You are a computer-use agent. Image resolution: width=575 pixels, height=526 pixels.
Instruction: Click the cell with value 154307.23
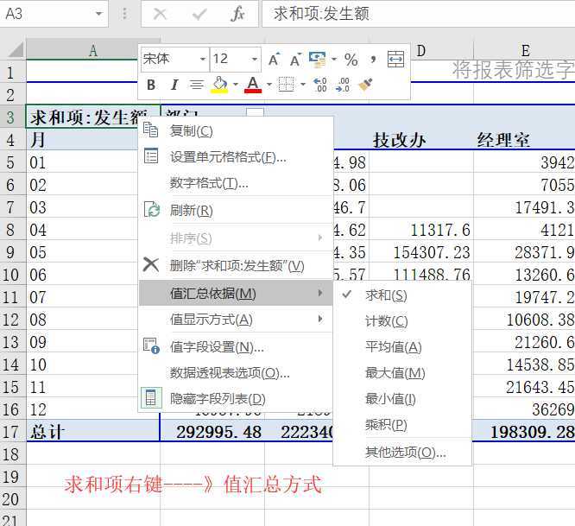[x=421, y=252]
